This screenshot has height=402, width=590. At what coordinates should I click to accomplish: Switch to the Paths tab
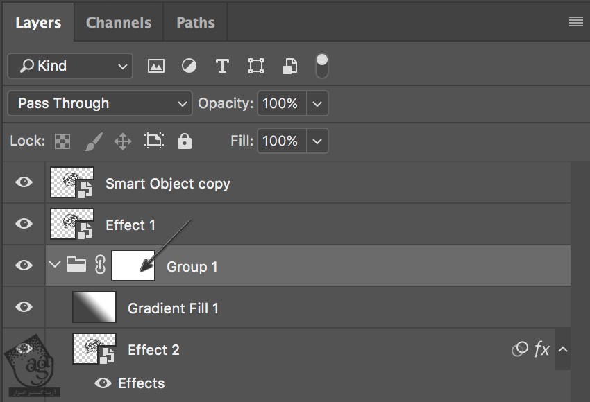tap(195, 22)
